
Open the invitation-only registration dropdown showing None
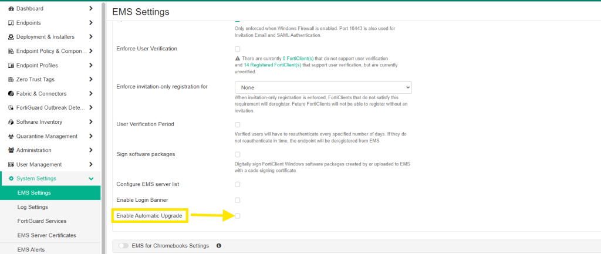[x=323, y=87]
